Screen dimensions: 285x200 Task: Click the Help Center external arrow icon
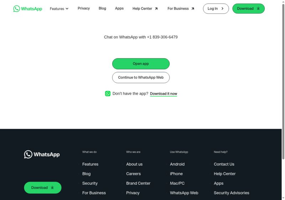coord(156,9)
